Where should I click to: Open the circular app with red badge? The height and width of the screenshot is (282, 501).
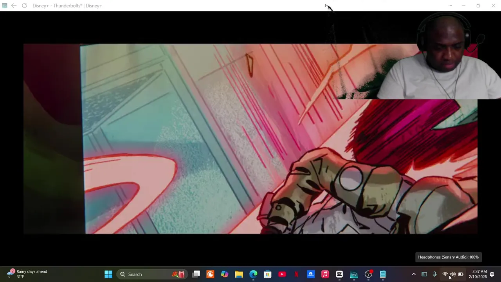click(x=368, y=274)
